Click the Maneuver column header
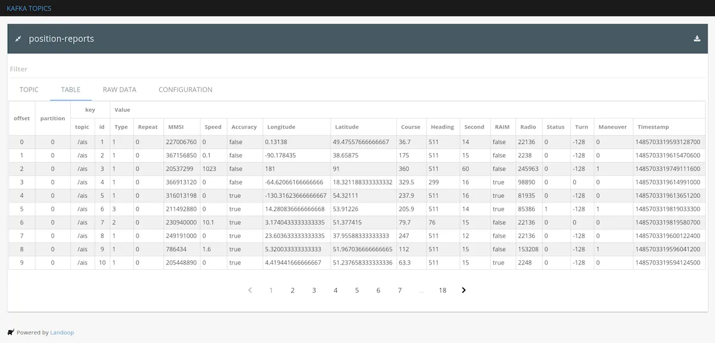This screenshot has width=715, height=343. coord(613,127)
